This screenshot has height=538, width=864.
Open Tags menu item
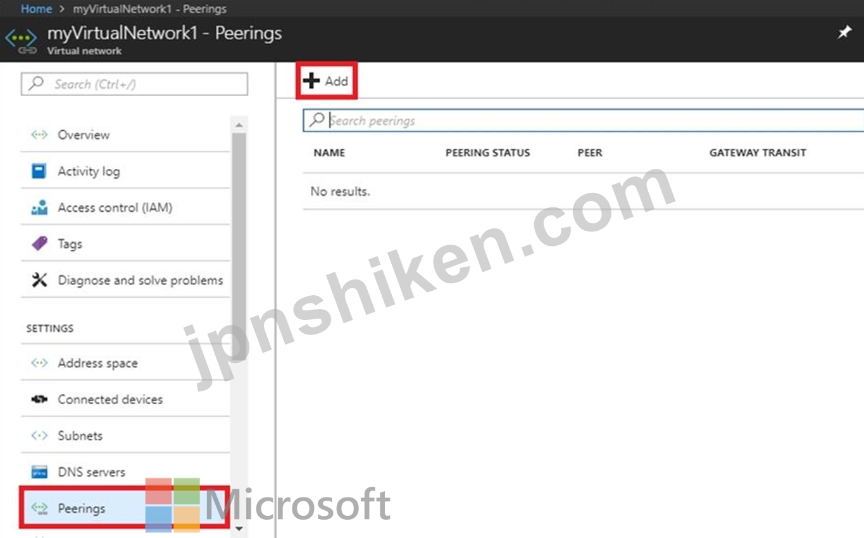click(x=125, y=243)
